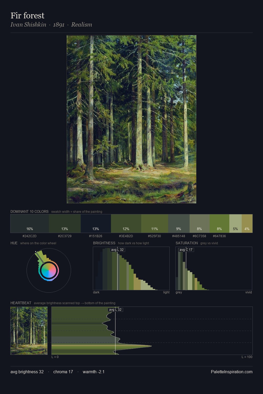The height and width of the screenshot is (394, 263).
Task: Click the small painting thumbnail beside Heartbeat chart
Action: coord(29,331)
